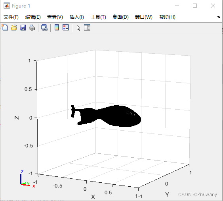The image size is (223, 201).
Task: Click the Z-axis tick label 0.5
Action: (x=28, y=89)
